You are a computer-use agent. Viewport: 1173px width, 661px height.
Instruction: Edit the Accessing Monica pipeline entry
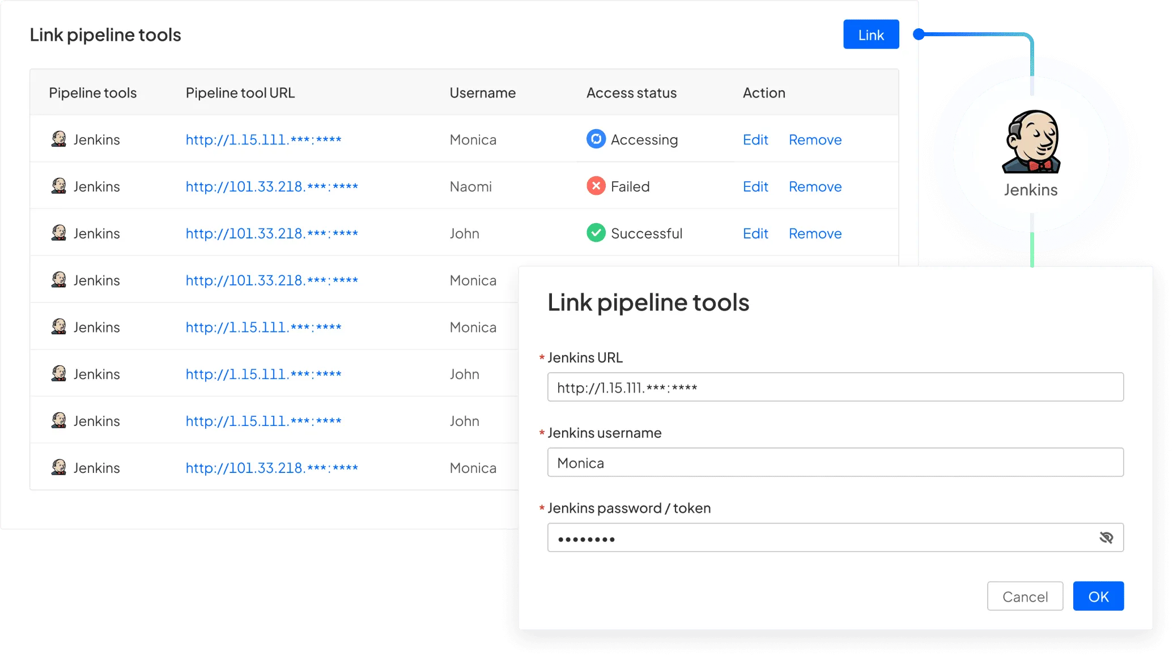tap(755, 139)
